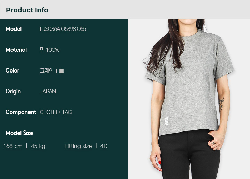This screenshot has height=179, width=250.
Task: Click the 그레이 color name text
Action: point(47,70)
